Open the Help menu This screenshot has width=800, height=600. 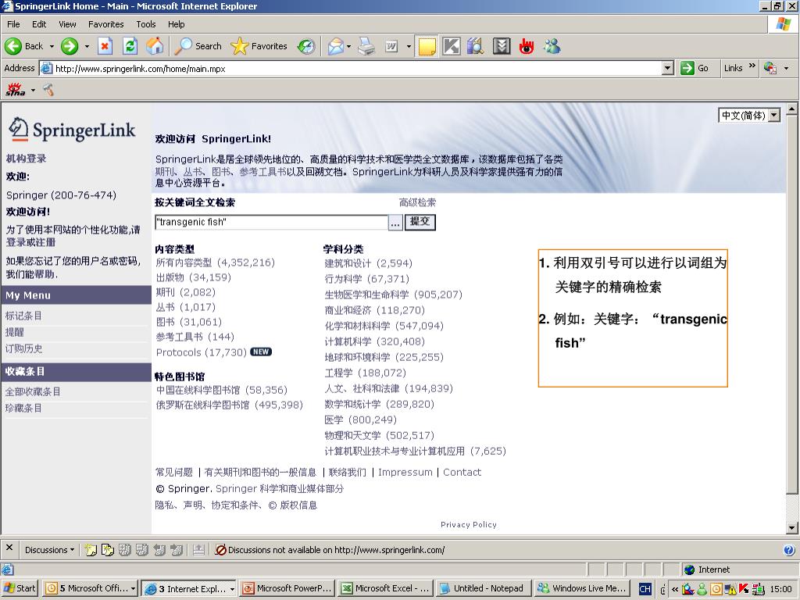pyautogui.click(x=176, y=24)
